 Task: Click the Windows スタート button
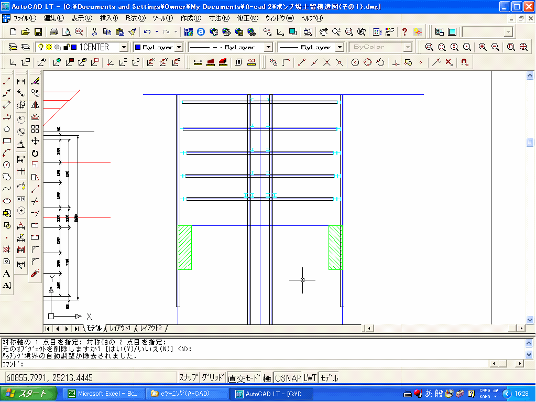pos(28,394)
